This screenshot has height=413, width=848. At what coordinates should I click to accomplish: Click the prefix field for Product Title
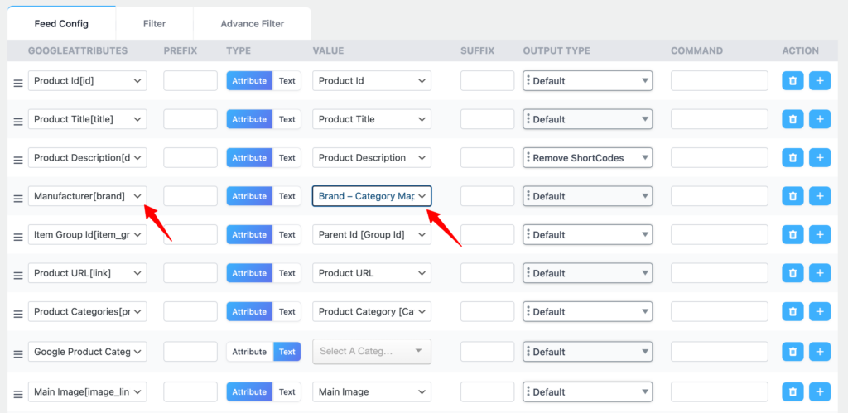pyautogui.click(x=190, y=119)
